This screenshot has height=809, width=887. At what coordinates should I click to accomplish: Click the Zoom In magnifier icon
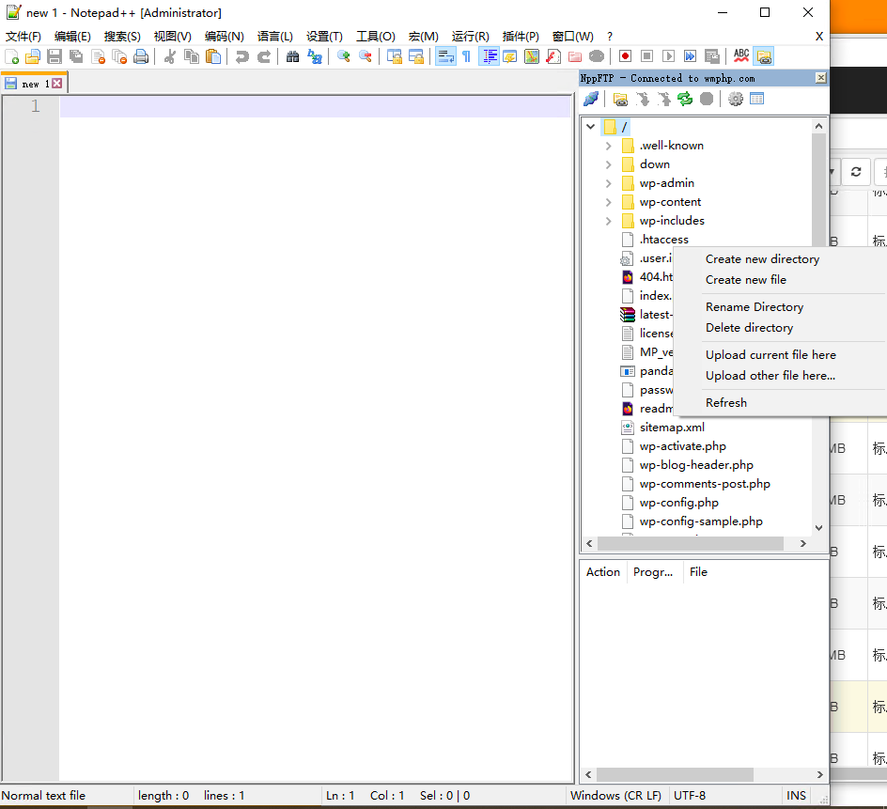pos(343,56)
